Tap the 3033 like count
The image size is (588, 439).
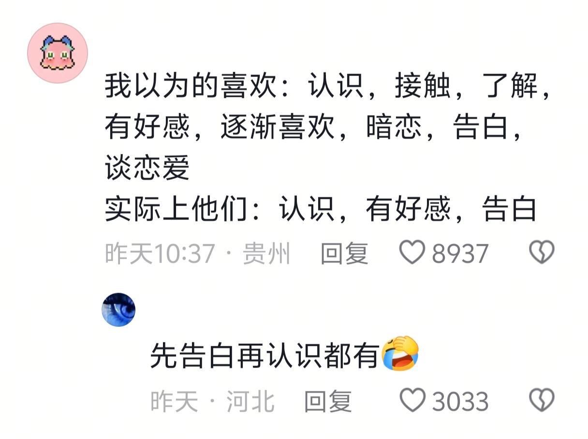point(460,401)
